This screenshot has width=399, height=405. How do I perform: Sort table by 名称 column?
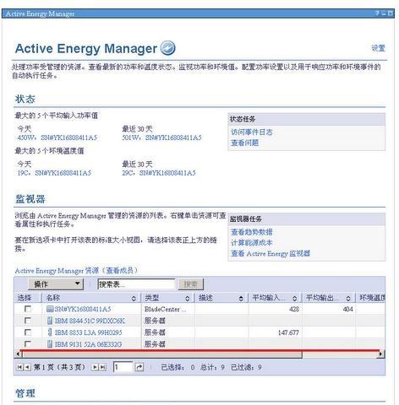tap(134, 299)
